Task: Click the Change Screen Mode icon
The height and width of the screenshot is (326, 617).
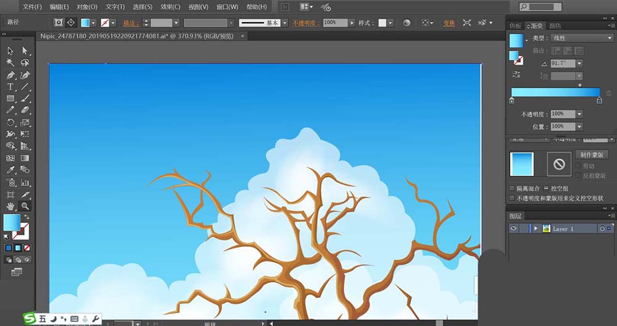Action: [x=17, y=272]
